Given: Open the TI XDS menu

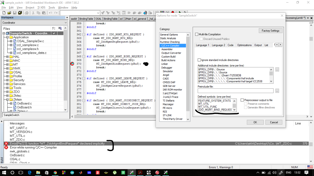Looking at the screenshot, I should tap(41, 8).
